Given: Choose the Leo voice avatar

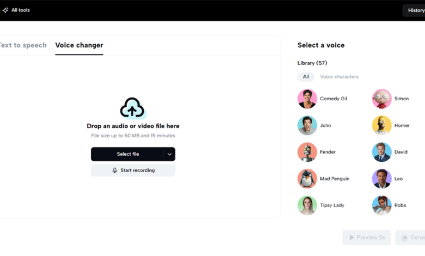Looking at the screenshot, I should tap(381, 179).
